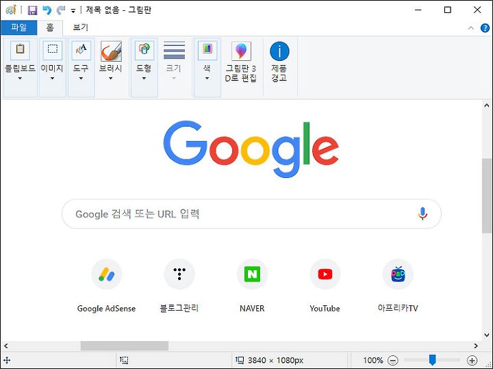This screenshot has width=493, height=369.
Task: Click the selection size icon in status bar
Action: point(124,360)
